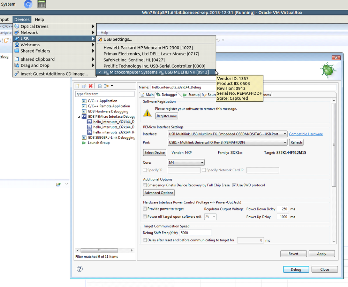Uncheck the Use SWD protocol checkbox
The width and height of the screenshot is (348, 287).
(234, 185)
